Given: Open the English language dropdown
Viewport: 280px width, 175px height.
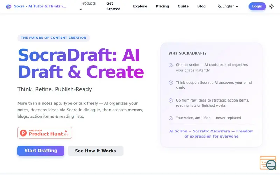Looking at the screenshot, I should pyautogui.click(x=228, y=6).
